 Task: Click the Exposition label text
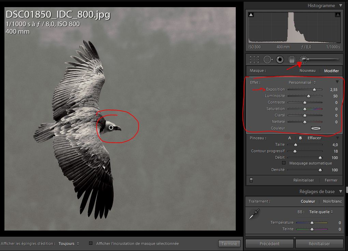point(275,89)
